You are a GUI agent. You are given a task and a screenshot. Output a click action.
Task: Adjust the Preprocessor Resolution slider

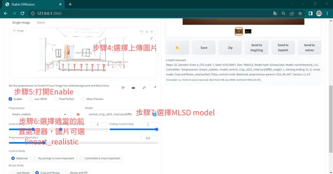(x=83, y=143)
